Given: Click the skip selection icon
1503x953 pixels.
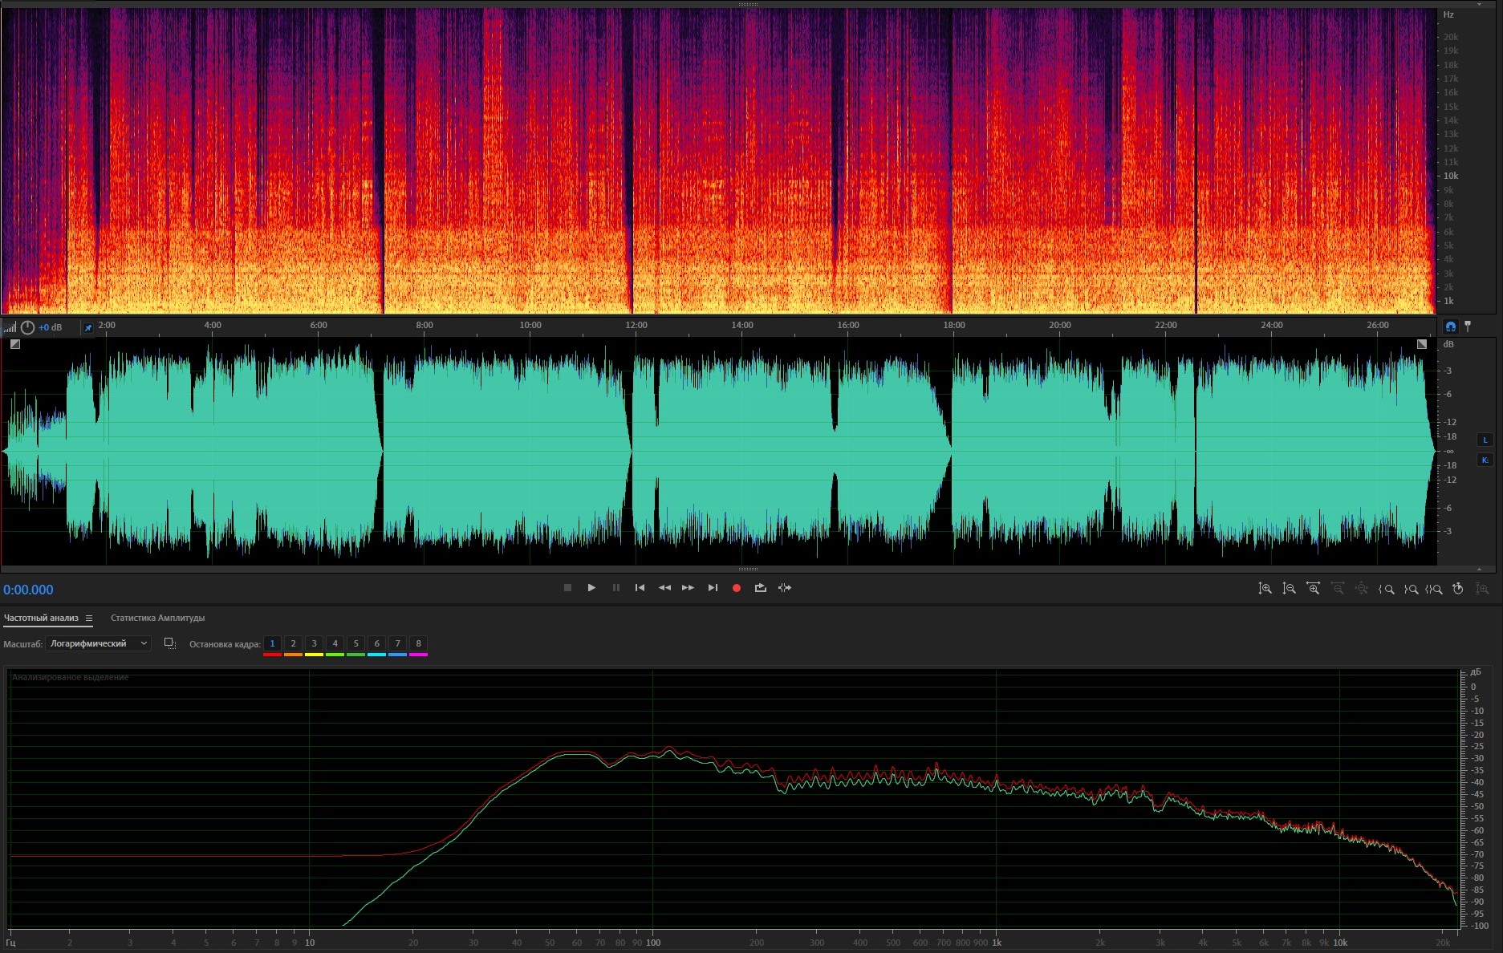Looking at the screenshot, I should [785, 588].
